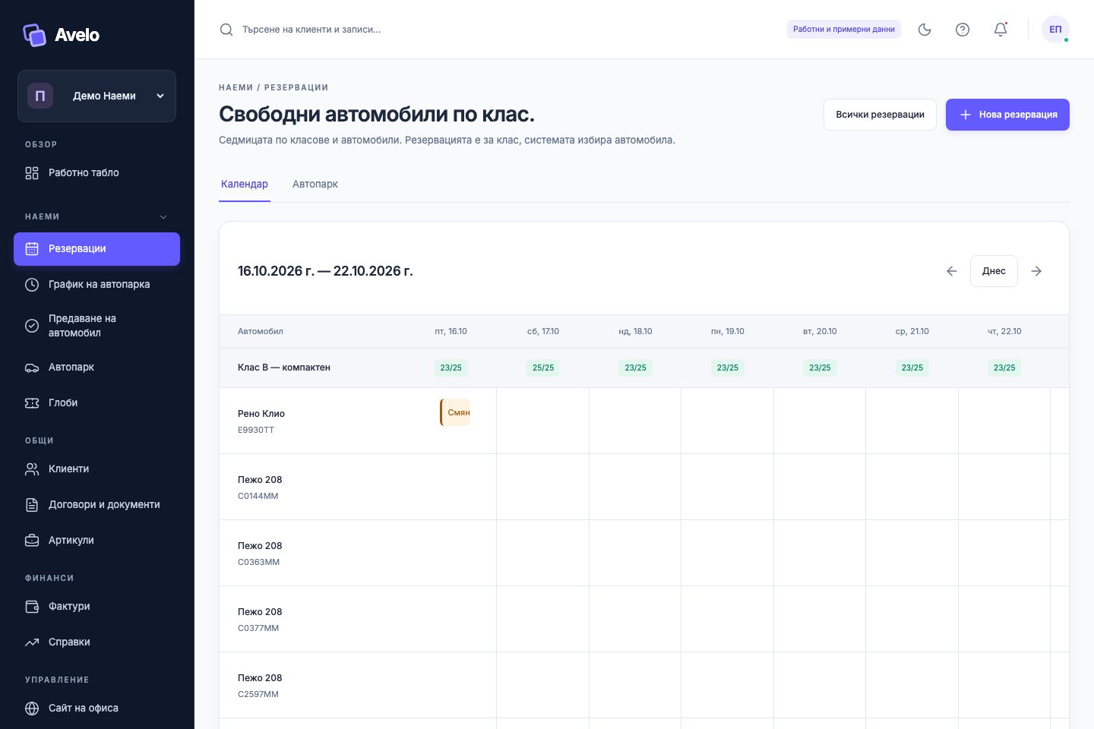
Task: Click the Работни и примерни данни badge
Action: point(844,30)
